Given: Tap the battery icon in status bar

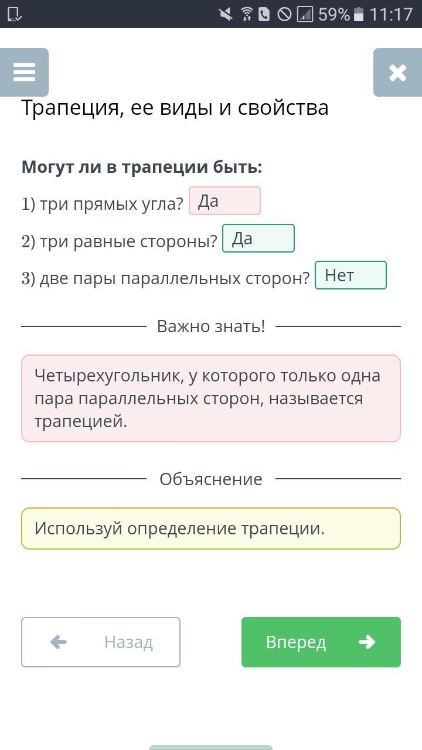Looking at the screenshot, I should tap(359, 14).
